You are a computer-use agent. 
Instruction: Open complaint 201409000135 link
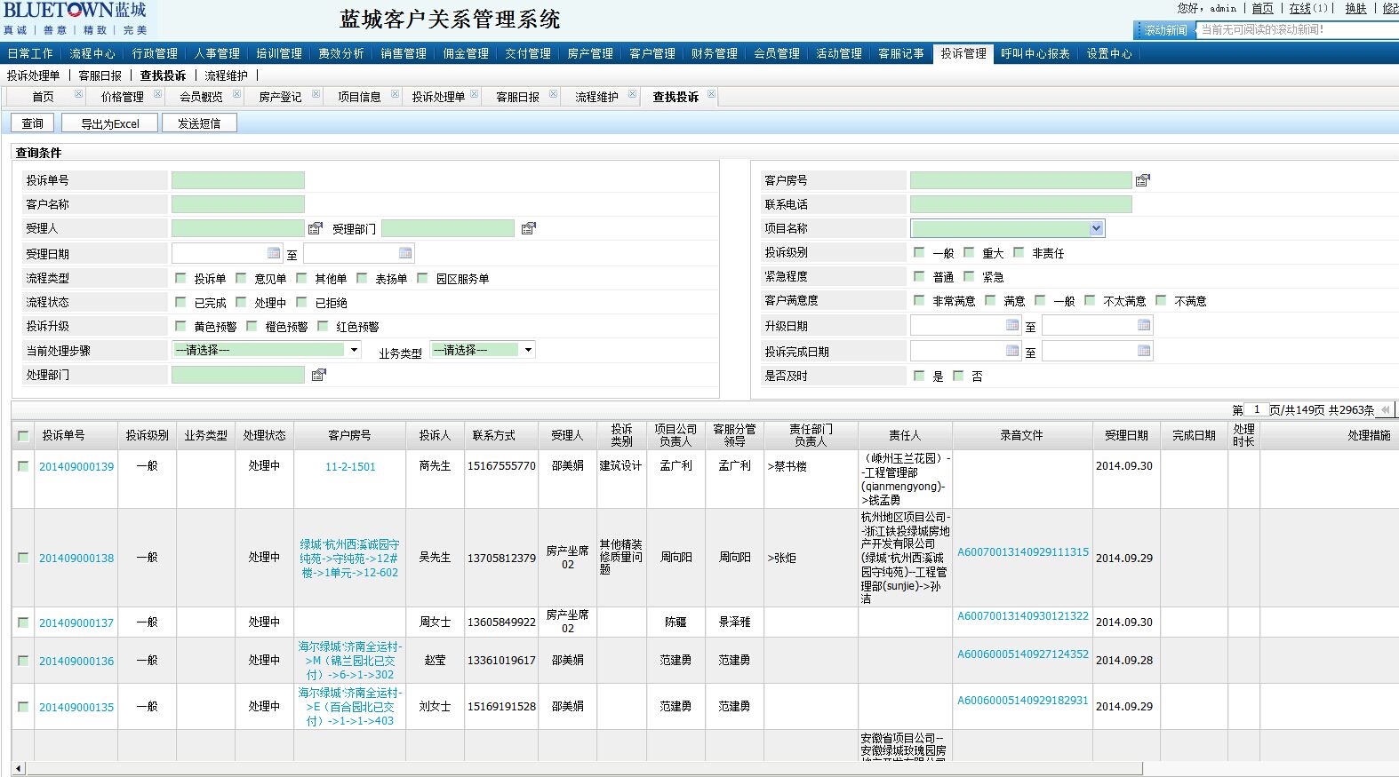pos(76,708)
